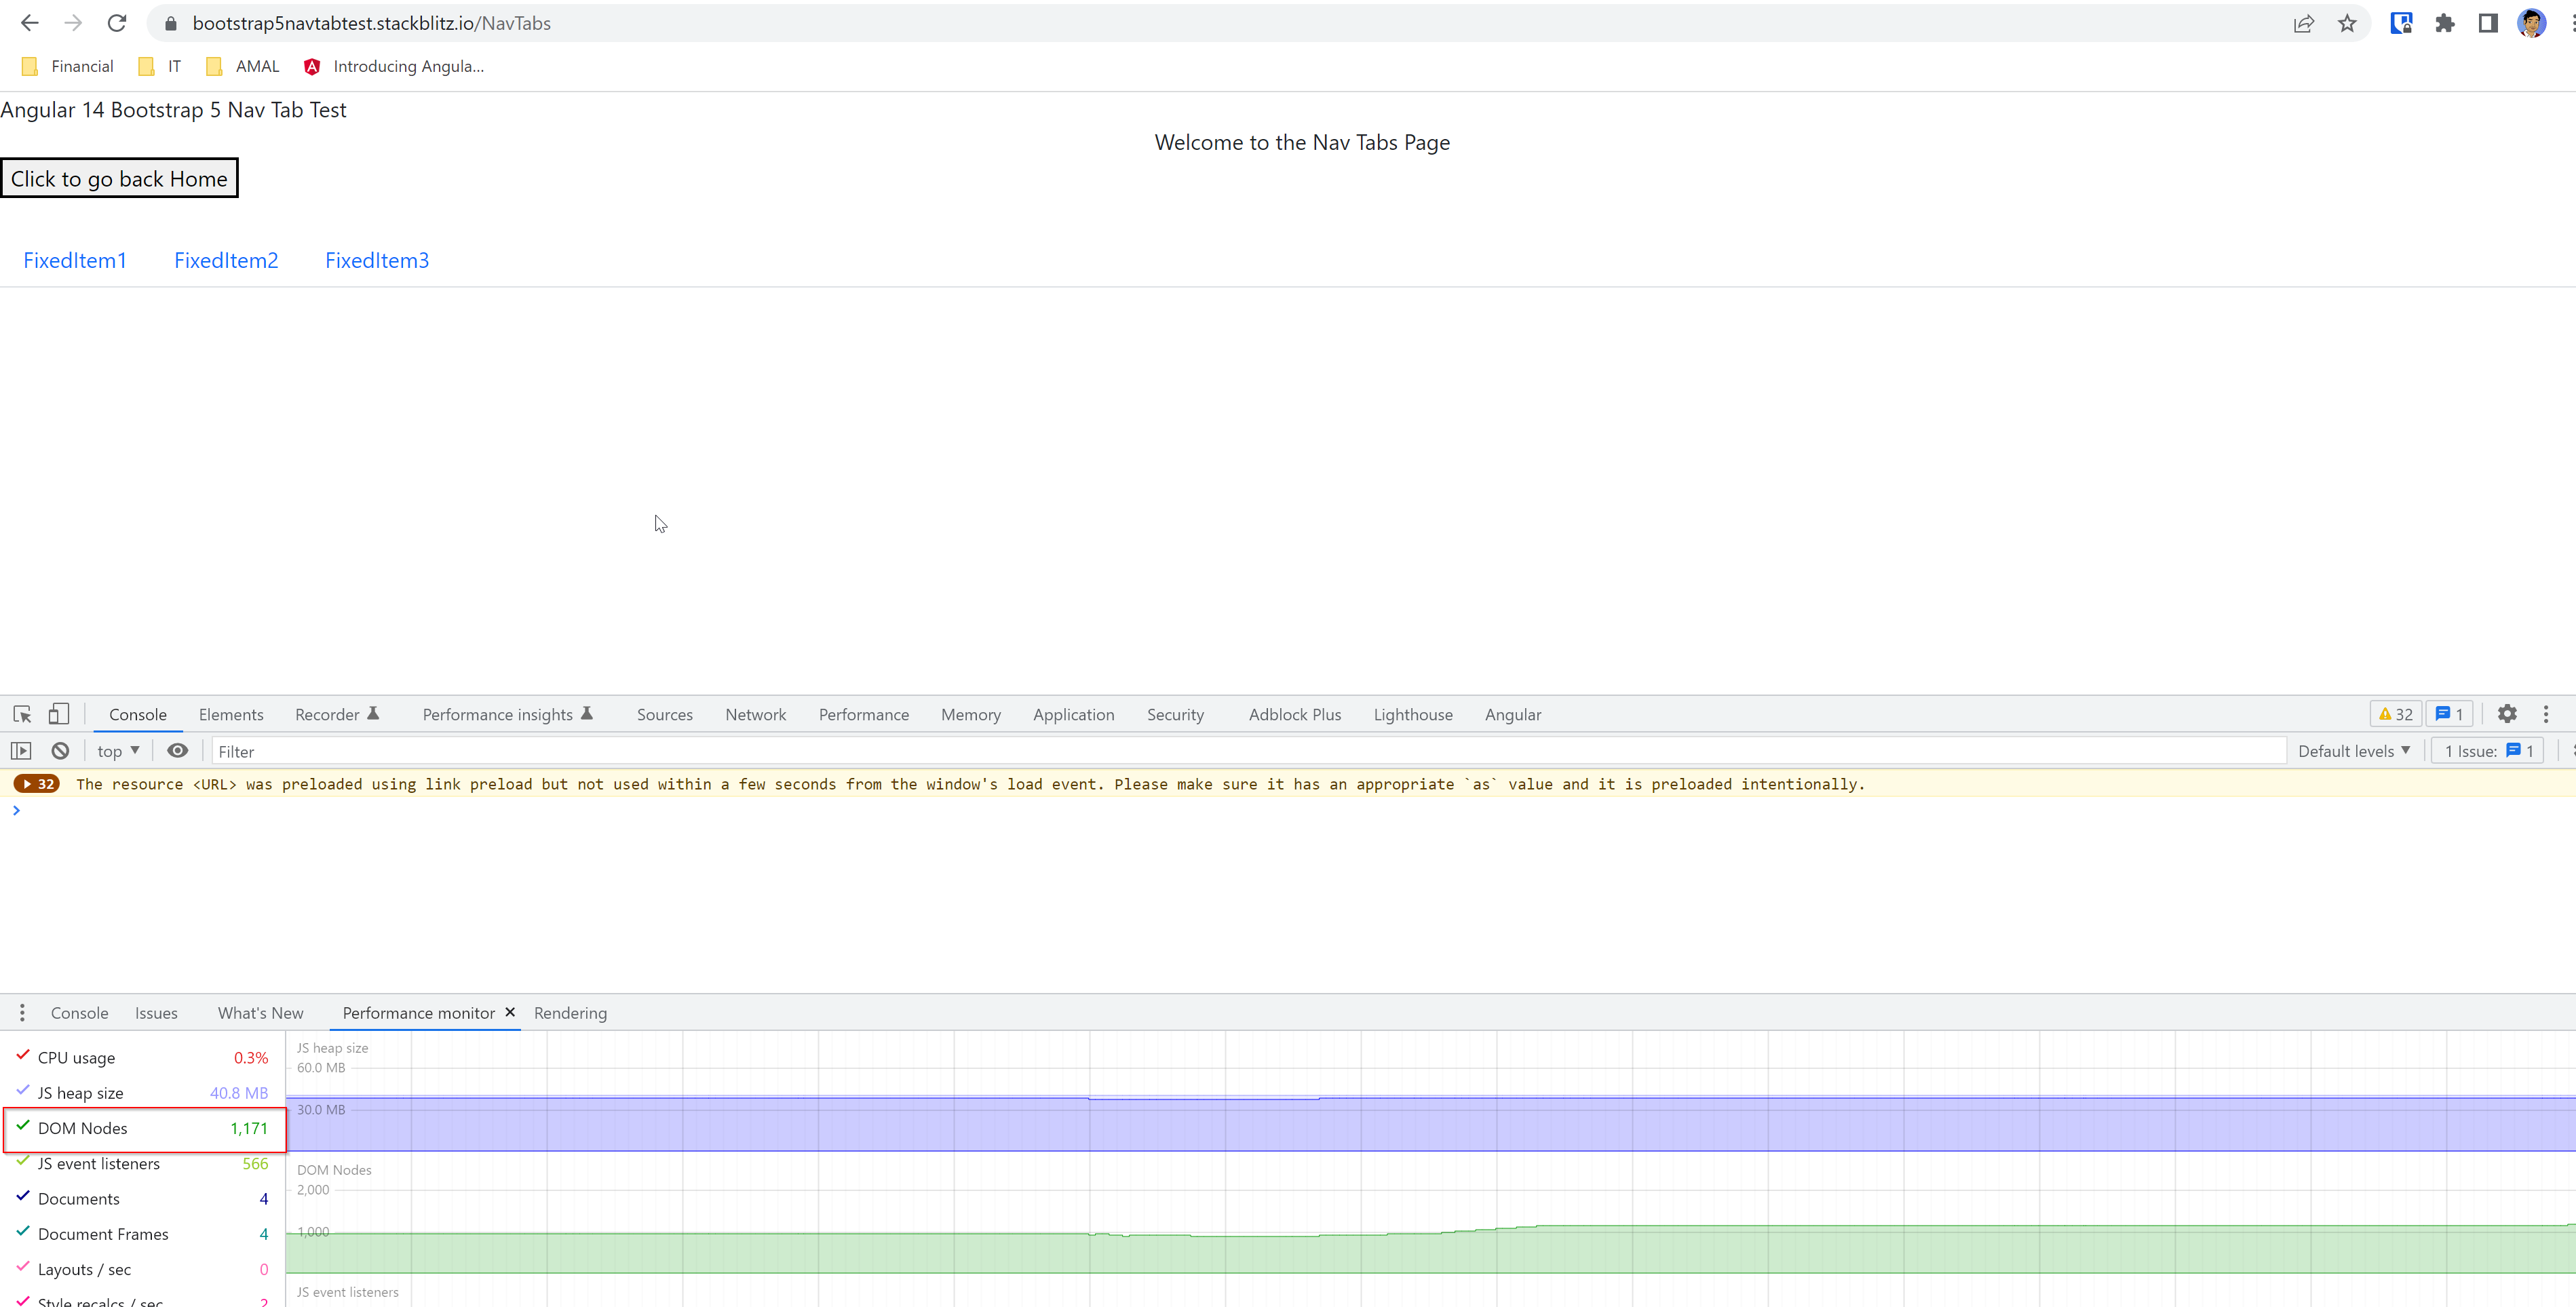Open drawer three-dot menu beside Console
The image size is (2576, 1307).
tap(22, 1013)
